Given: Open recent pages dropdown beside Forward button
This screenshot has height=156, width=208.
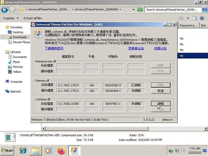Looking at the screenshot, I should tap(17, 10).
